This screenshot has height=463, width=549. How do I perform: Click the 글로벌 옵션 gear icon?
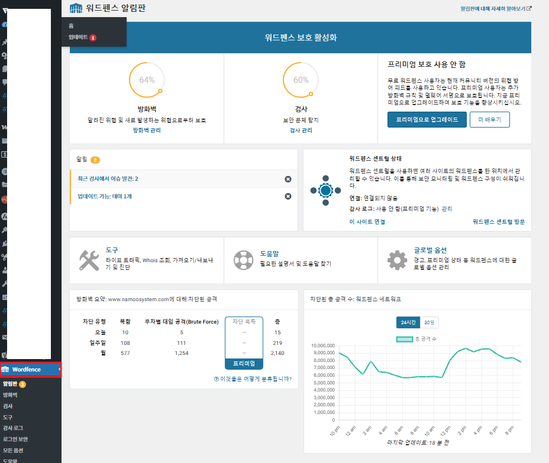(397, 260)
